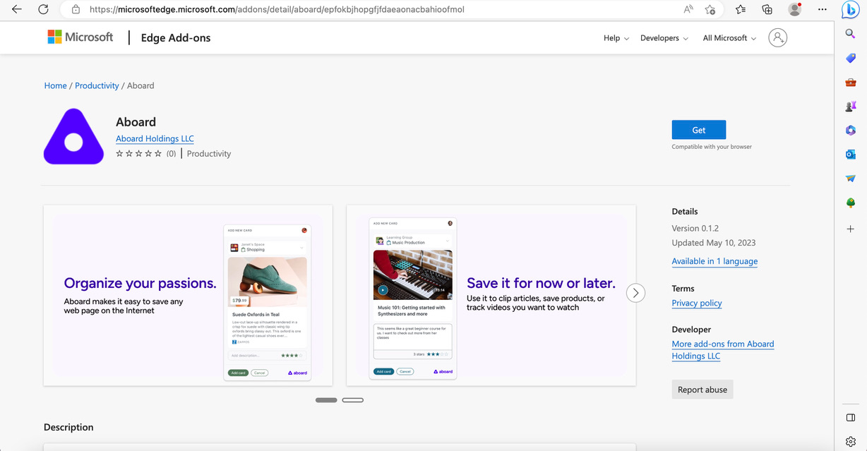867x451 pixels.
Task: Reload the page with the refresh icon
Action: 43,10
